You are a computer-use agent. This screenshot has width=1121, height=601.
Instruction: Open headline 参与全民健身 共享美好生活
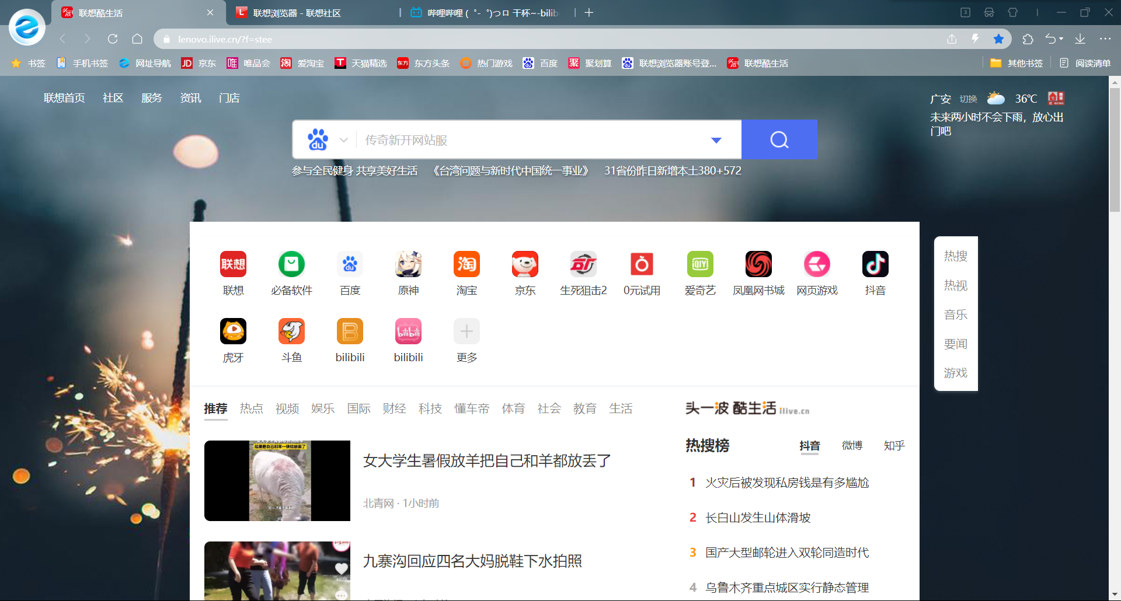355,171
